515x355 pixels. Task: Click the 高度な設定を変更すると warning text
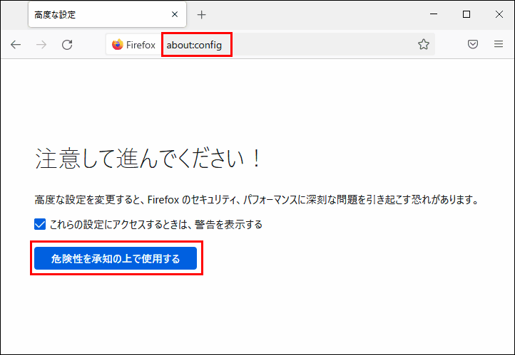pos(256,199)
